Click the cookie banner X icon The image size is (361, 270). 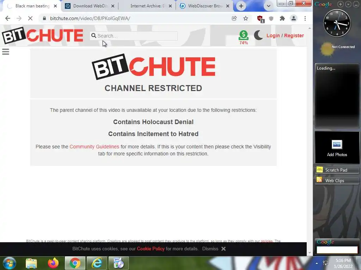pyautogui.click(x=223, y=249)
